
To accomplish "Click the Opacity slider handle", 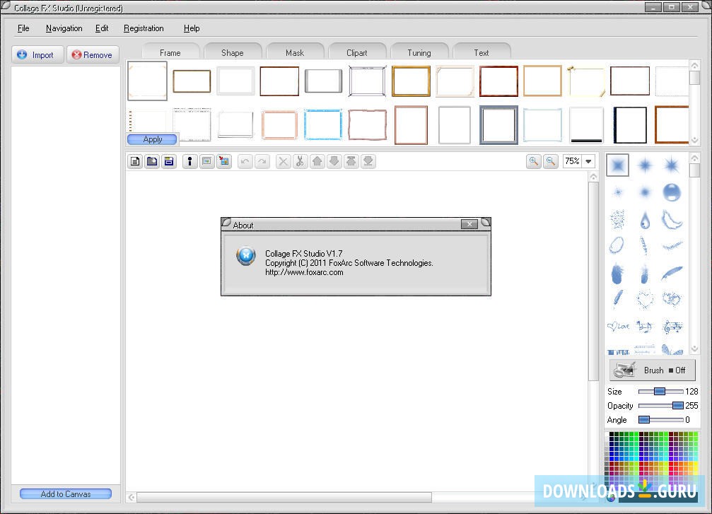I will [x=677, y=406].
